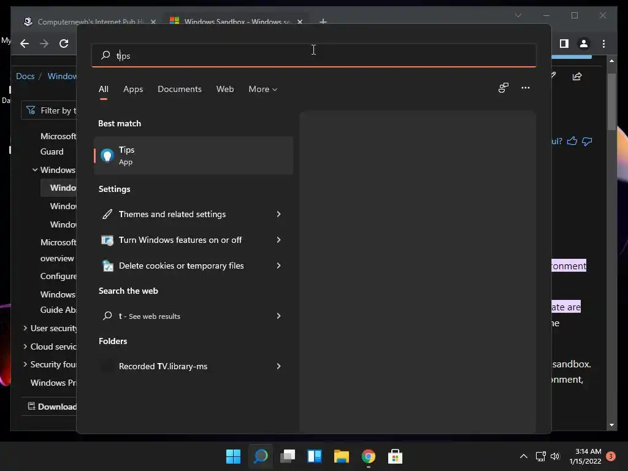628x471 pixels.
Task: Click the share icon on the docs page
Action: coord(576,76)
